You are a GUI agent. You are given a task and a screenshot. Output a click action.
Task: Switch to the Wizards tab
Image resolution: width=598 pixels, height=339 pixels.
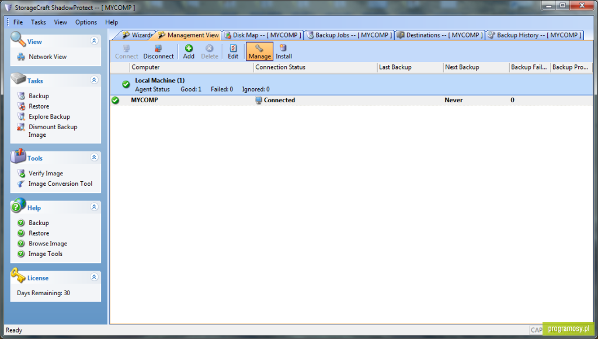137,35
